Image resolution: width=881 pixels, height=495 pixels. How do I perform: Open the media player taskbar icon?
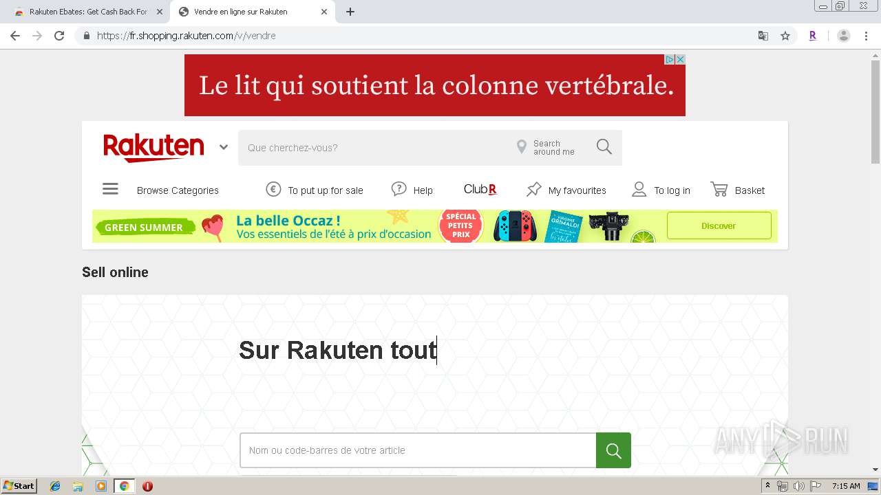click(101, 486)
